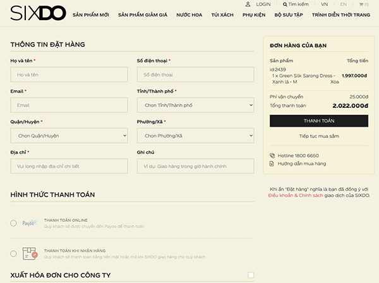This screenshot has width=379, height=283.
Task: Go to Bộ sưu tập menu
Action: [287, 14]
